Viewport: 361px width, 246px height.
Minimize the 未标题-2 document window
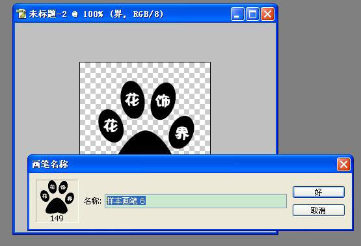[237, 14]
